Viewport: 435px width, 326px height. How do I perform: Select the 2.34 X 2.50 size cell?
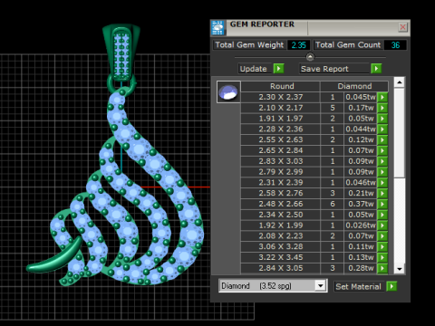(280, 215)
